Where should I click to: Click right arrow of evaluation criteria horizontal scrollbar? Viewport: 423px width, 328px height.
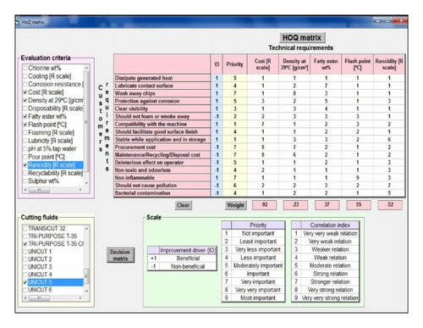coord(80,190)
